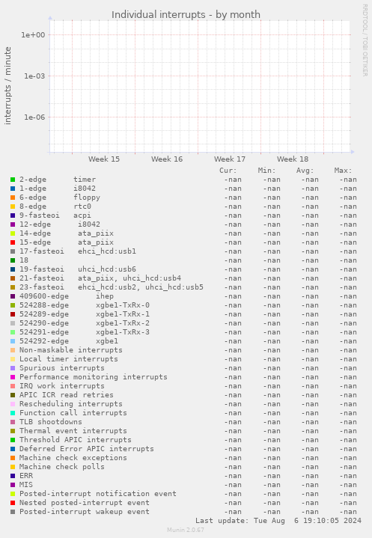Click the 524288-edge xgbe1-TxRx-0 legend label
The width and height of the screenshot is (372, 538).
85,305
